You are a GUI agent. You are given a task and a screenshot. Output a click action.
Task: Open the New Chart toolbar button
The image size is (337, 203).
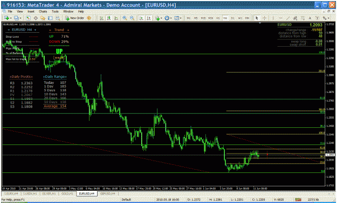(6, 18)
